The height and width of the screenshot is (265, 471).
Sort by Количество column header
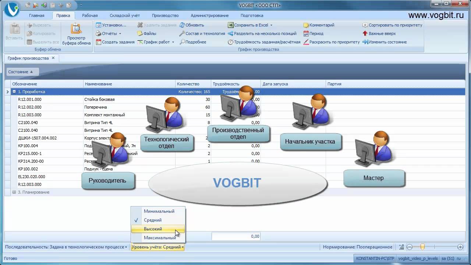pyautogui.click(x=193, y=84)
